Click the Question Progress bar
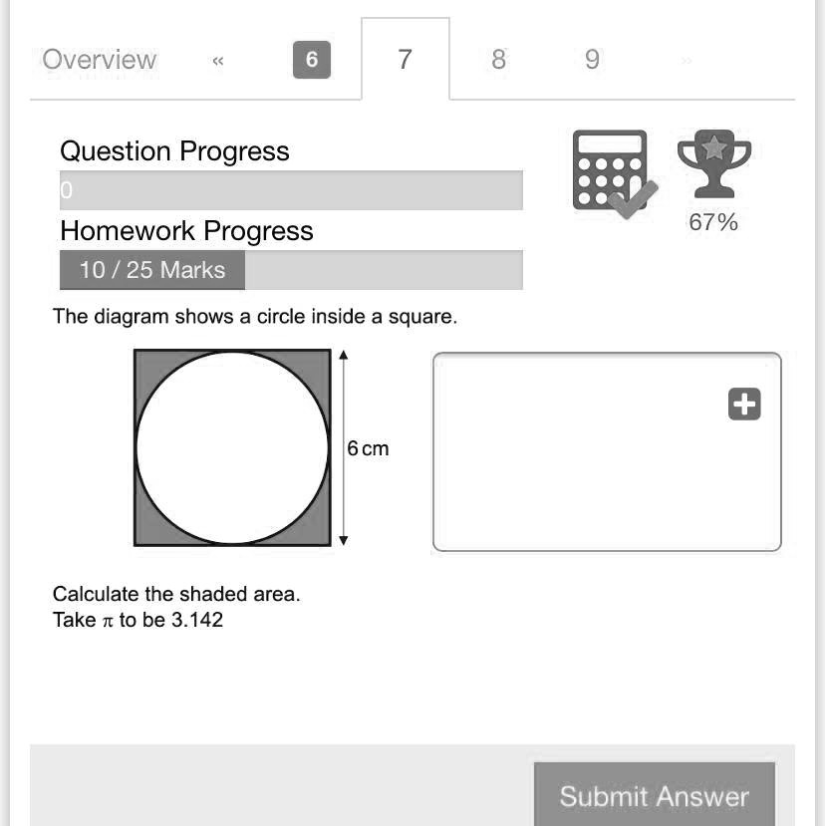Viewport: 825px width, 826px height. [291, 190]
